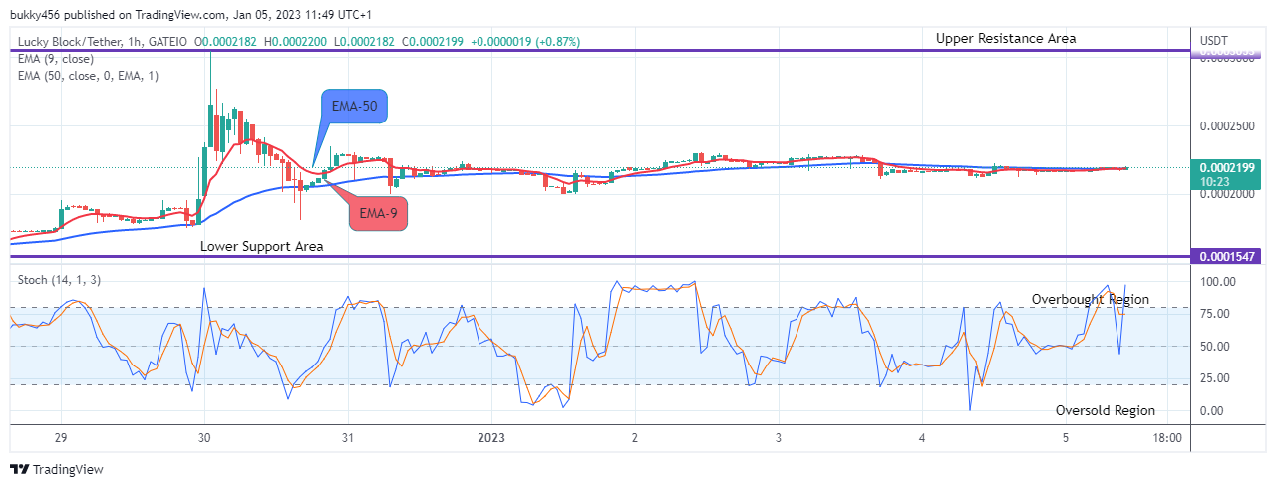Click the 100.00 stochastic axis value
This screenshot has height=487, width=1276.
point(1219,282)
